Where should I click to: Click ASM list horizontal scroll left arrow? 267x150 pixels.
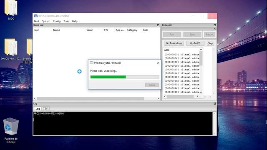[165, 96]
